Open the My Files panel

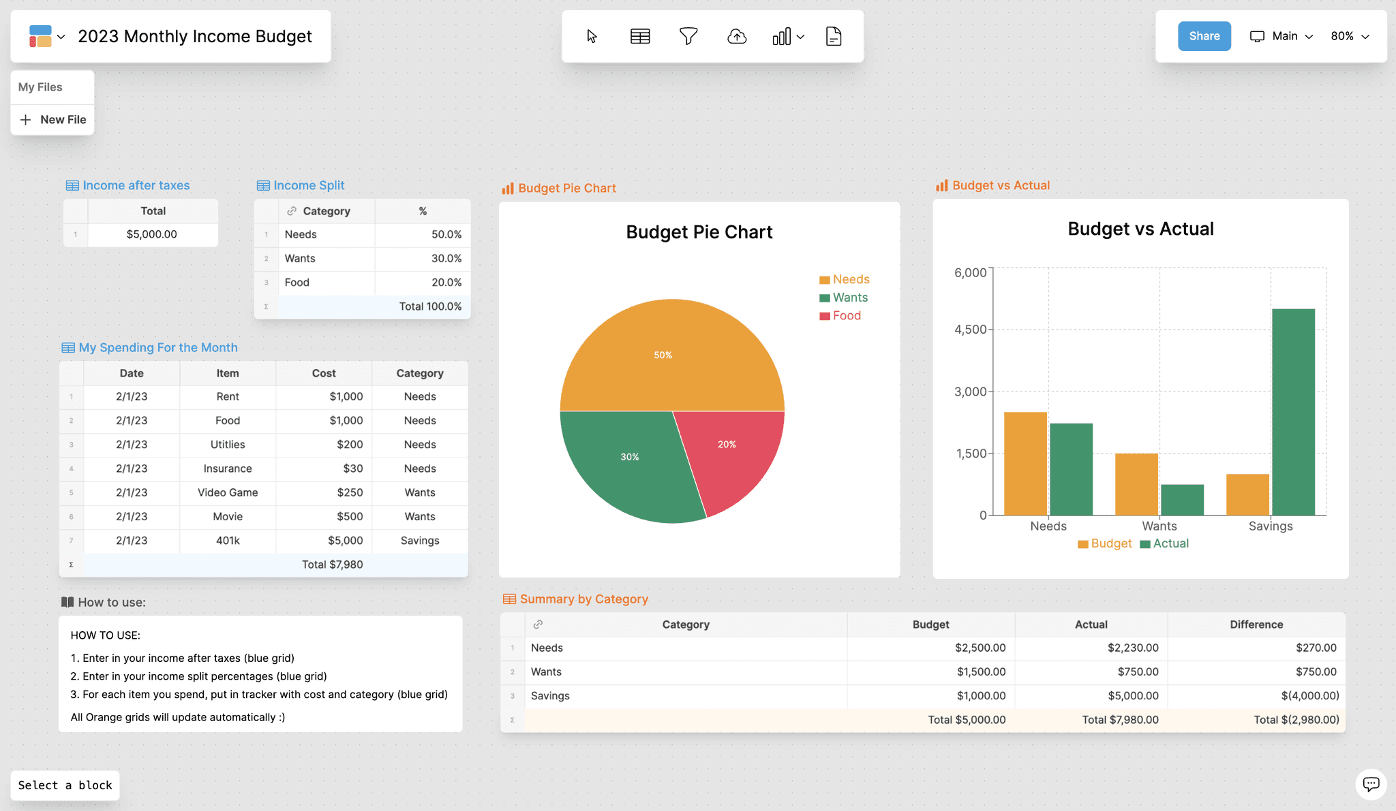40,86
